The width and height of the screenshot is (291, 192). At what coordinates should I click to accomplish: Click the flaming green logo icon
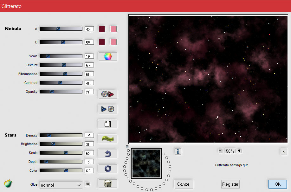coord(8,183)
